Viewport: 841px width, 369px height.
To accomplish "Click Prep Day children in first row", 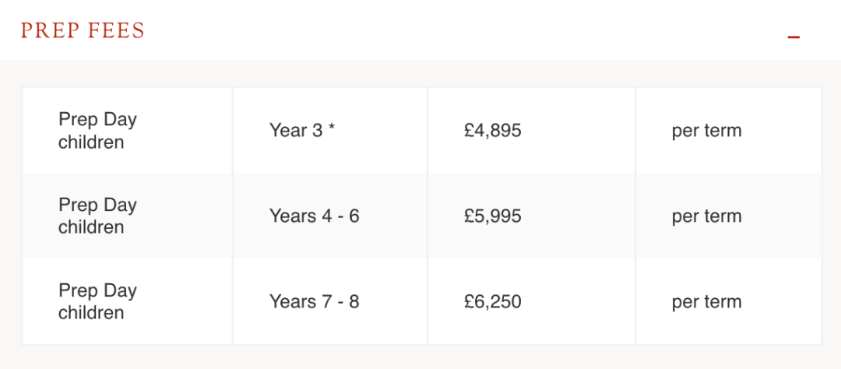I will [x=97, y=130].
